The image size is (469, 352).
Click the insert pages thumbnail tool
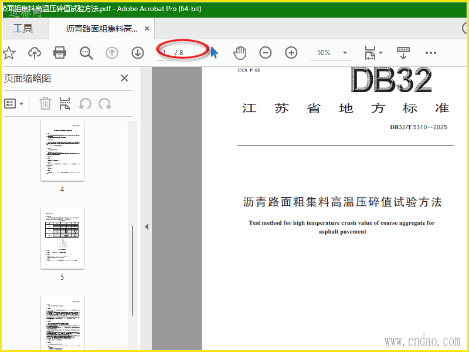point(64,104)
